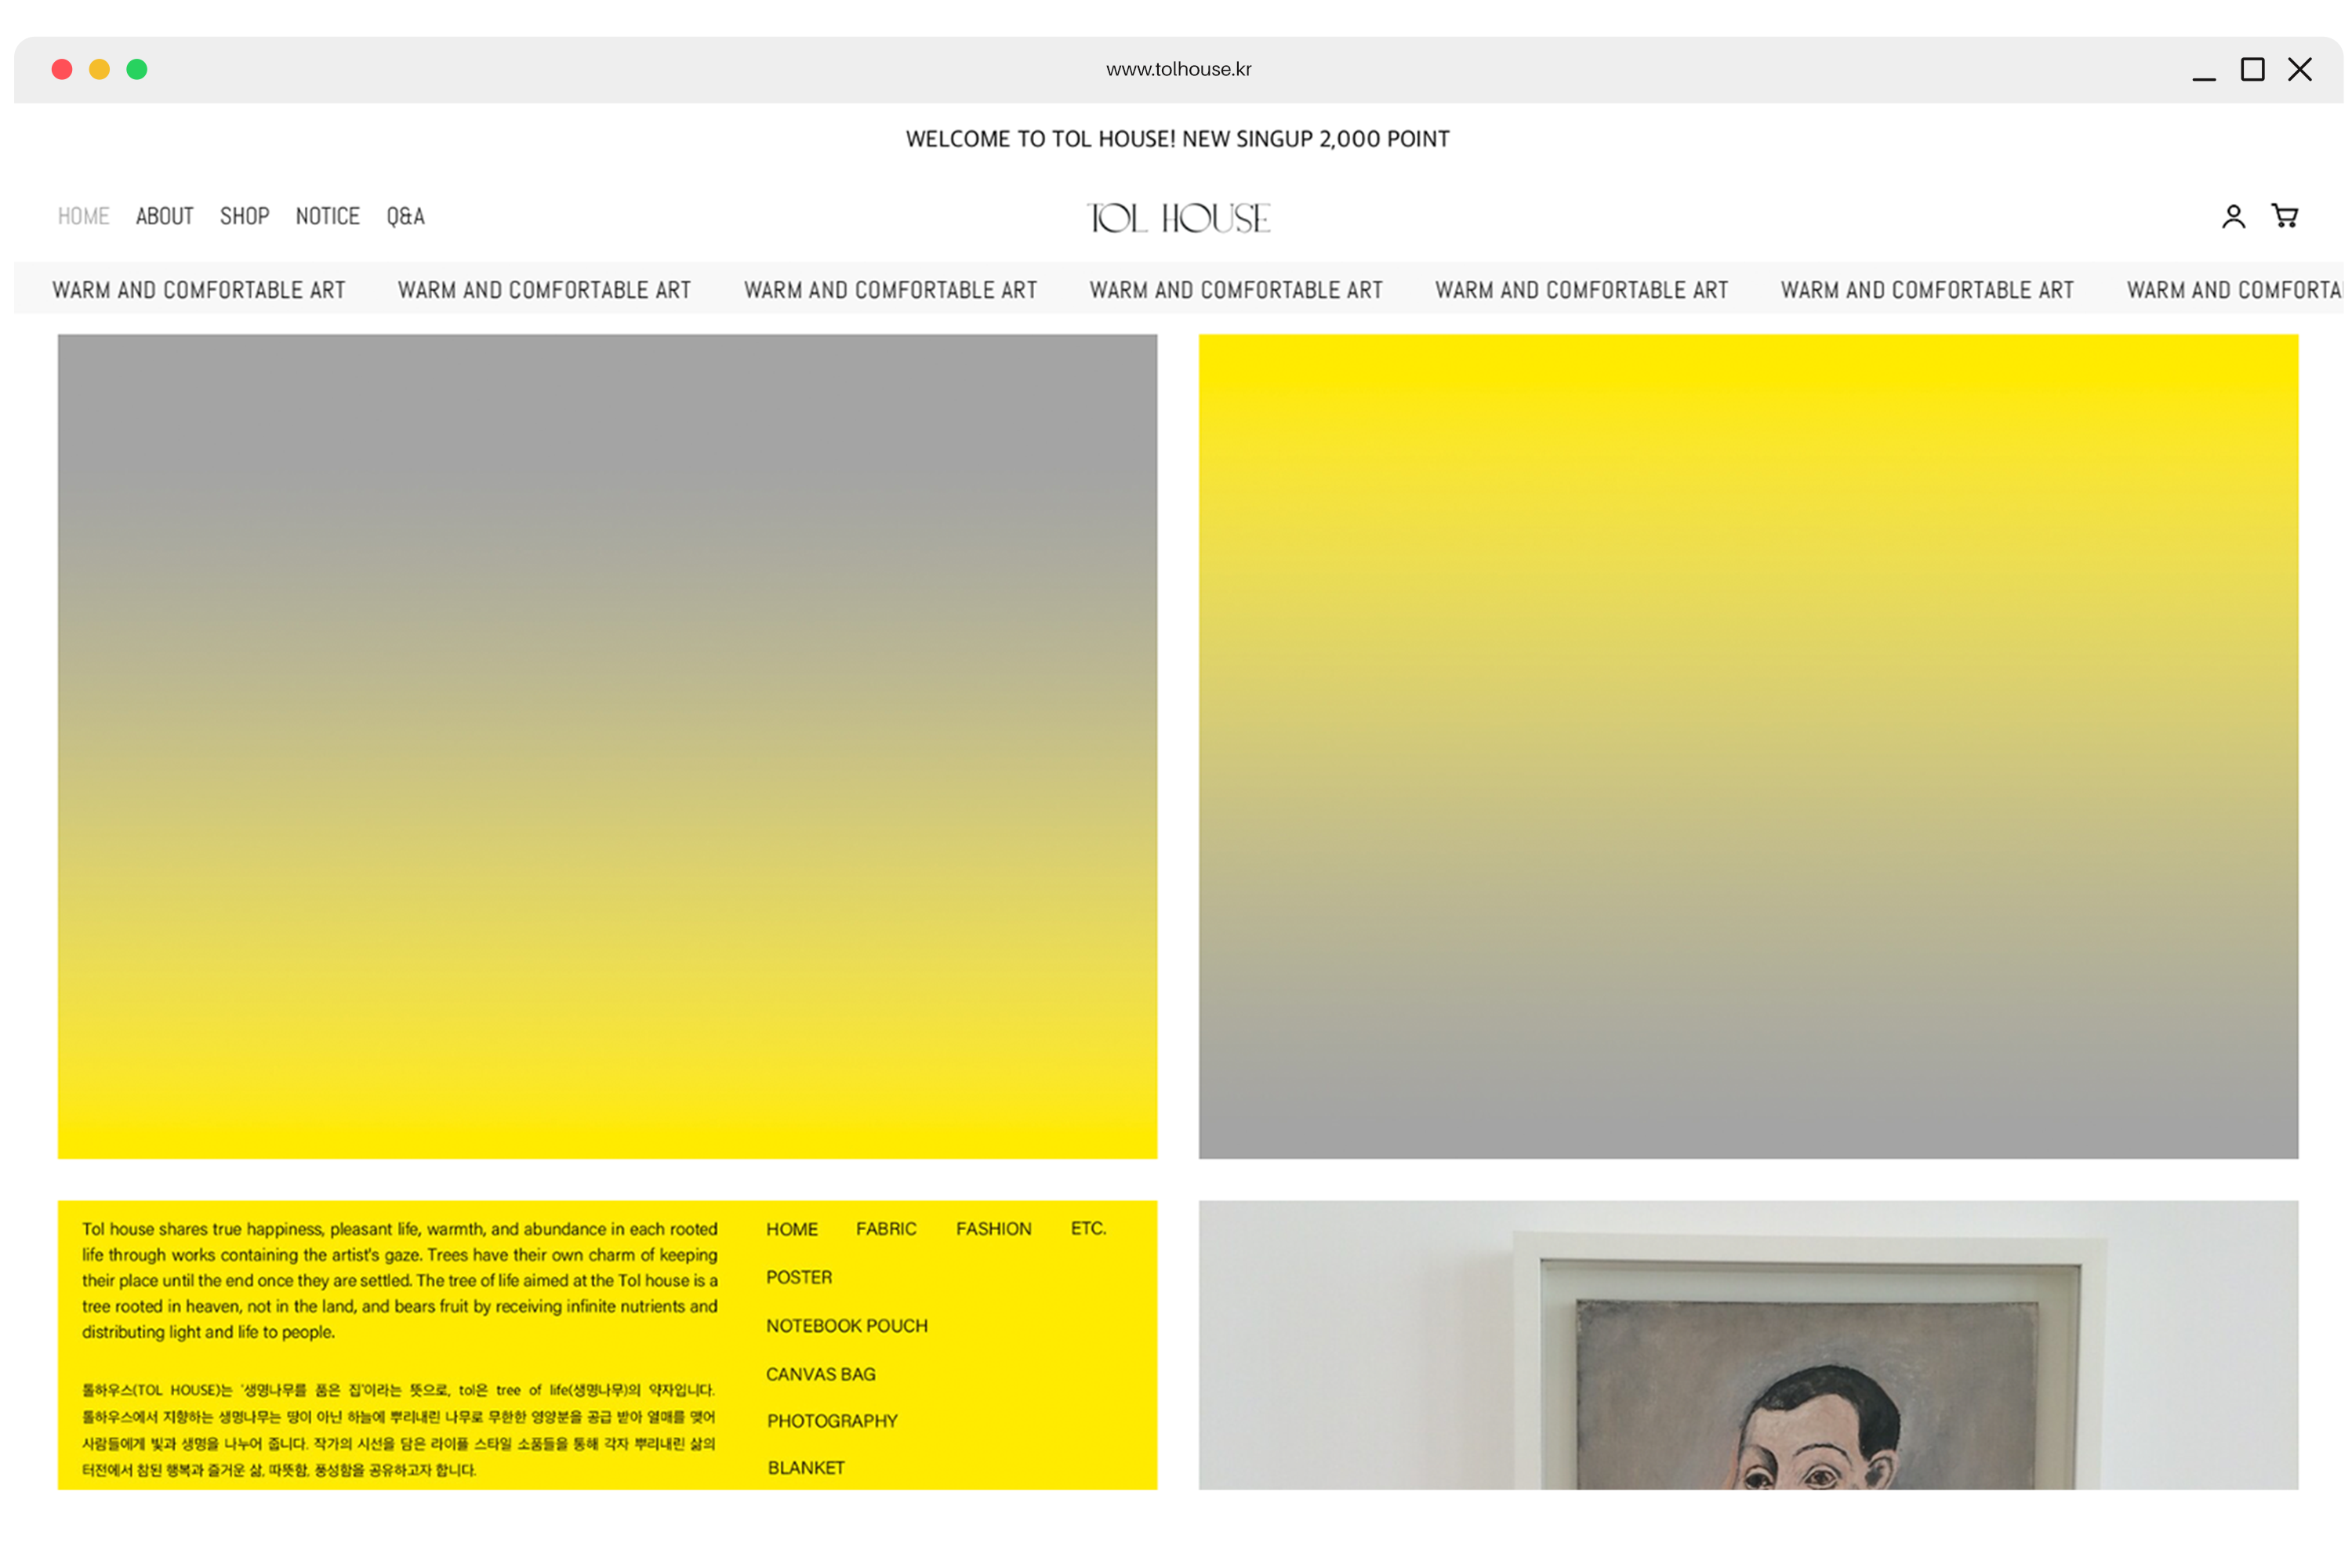Image resolution: width=2352 pixels, height=1568 pixels.
Task: Select the FABRIC footer category
Action: pos(886,1229)
